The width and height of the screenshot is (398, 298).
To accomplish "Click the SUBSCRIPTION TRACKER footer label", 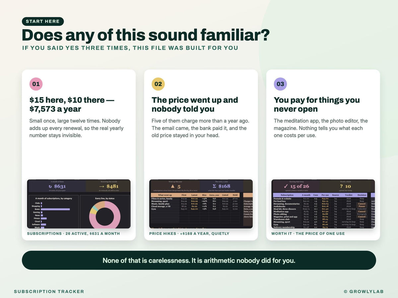I will point(49,292).
